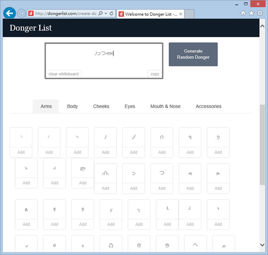The width and height of the screenshot is (268, 255).
Task: Switch to the Arms tab
Action: pos(46,106)
